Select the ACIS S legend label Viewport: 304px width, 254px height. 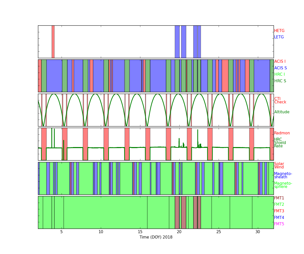(x=280, y=68)
